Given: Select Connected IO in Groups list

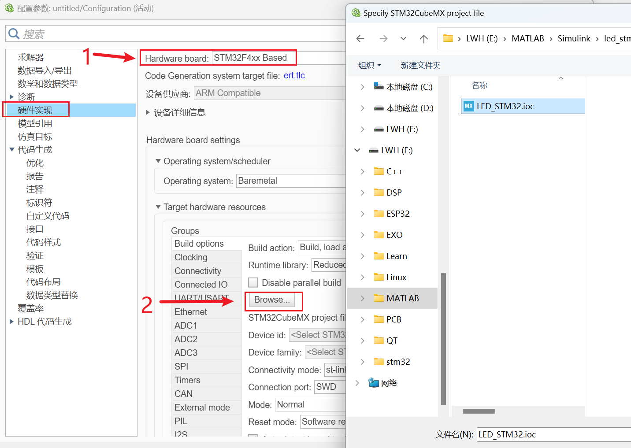Looking at the screenshot, I should [207, 285].
